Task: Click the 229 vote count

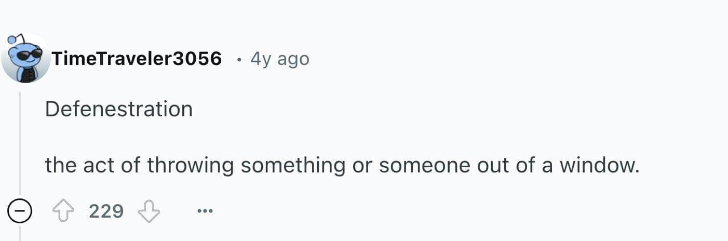Action: click(x=106, y=211)
